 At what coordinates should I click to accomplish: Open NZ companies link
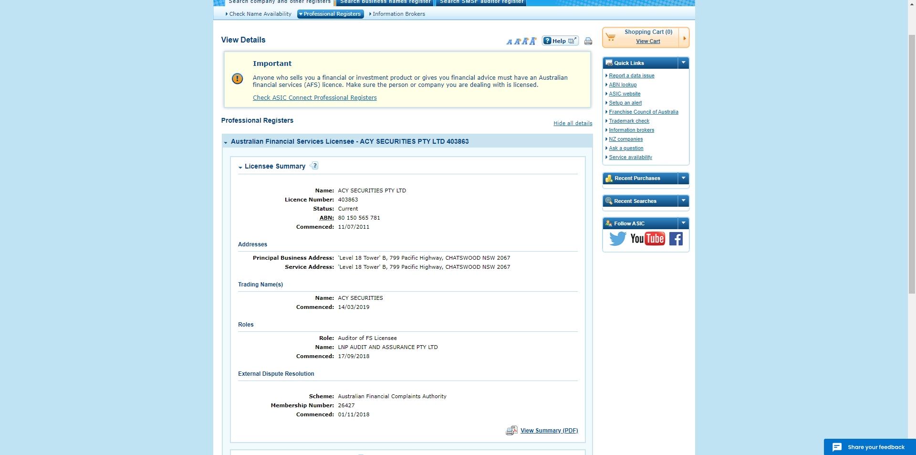coord(625,139)
